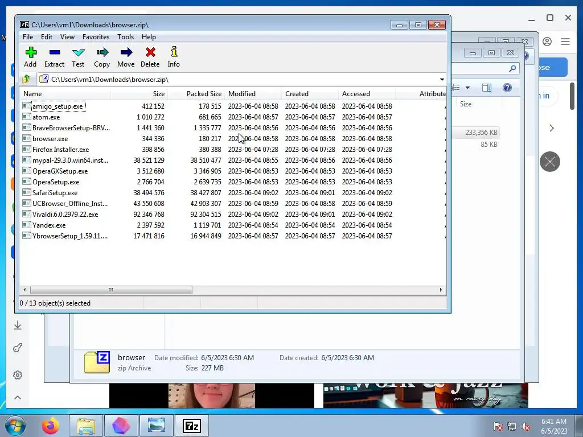Expand the address path dropdown

[442, 80]
